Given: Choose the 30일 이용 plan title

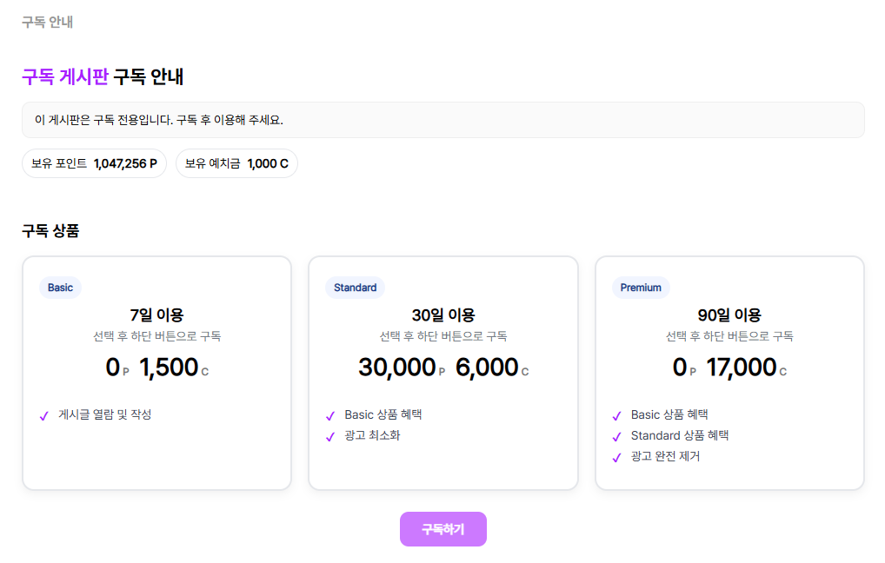Looking at the screenshot, I should point(443,315).
